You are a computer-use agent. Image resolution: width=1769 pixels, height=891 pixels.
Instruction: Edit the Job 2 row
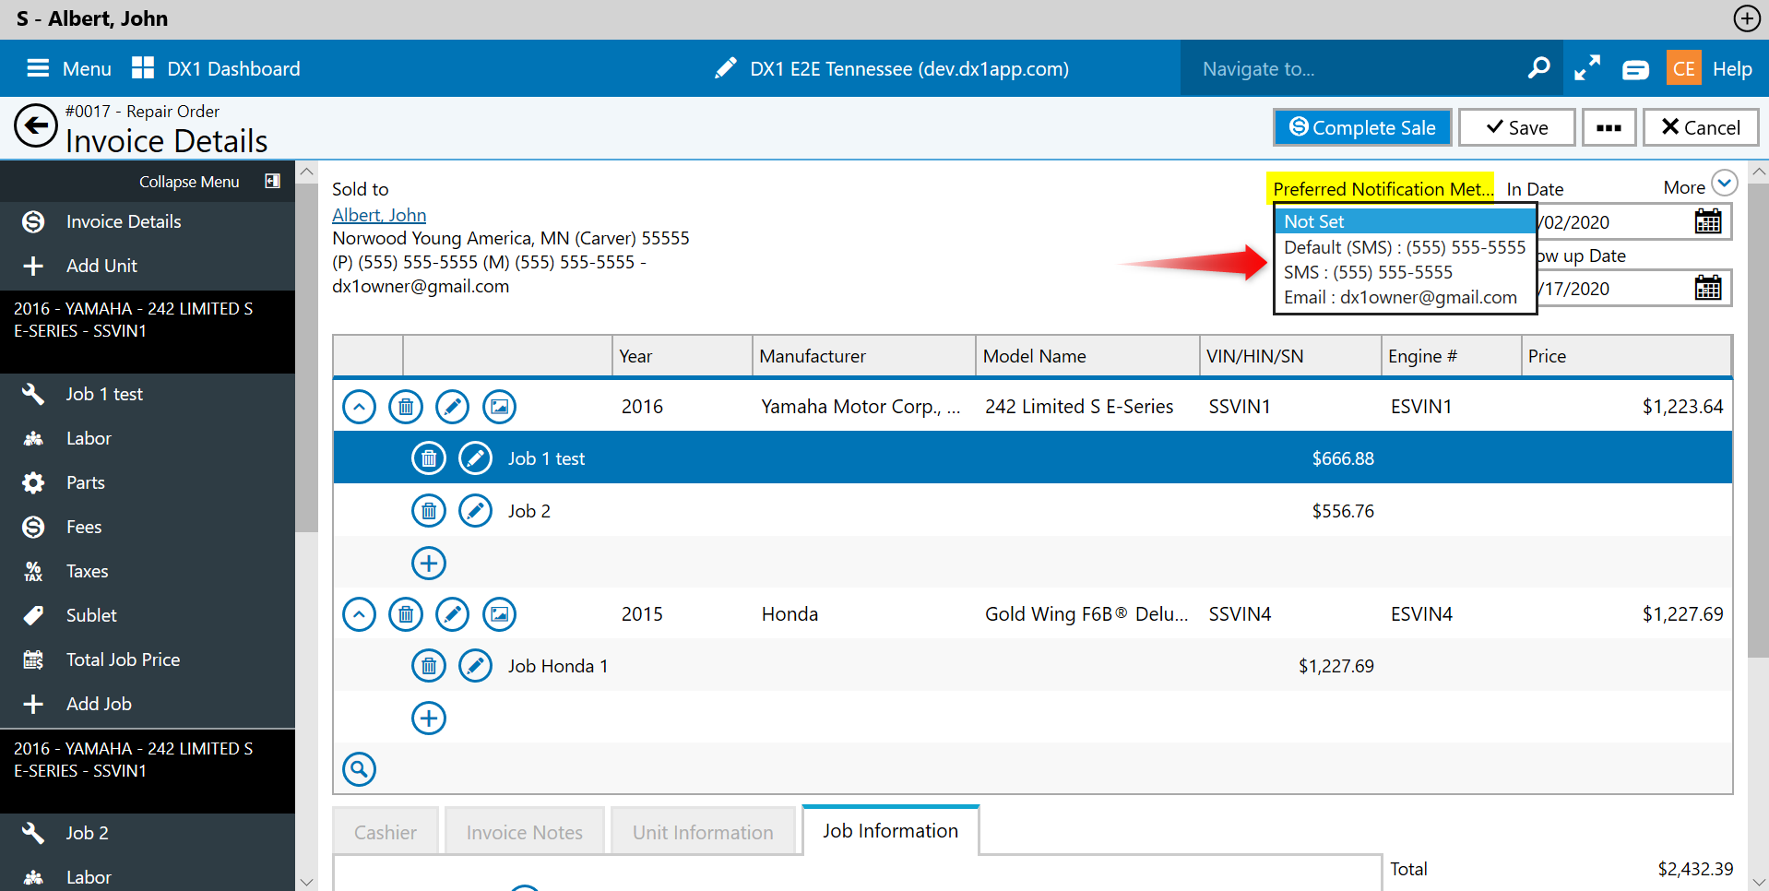(x=476, y=511)
